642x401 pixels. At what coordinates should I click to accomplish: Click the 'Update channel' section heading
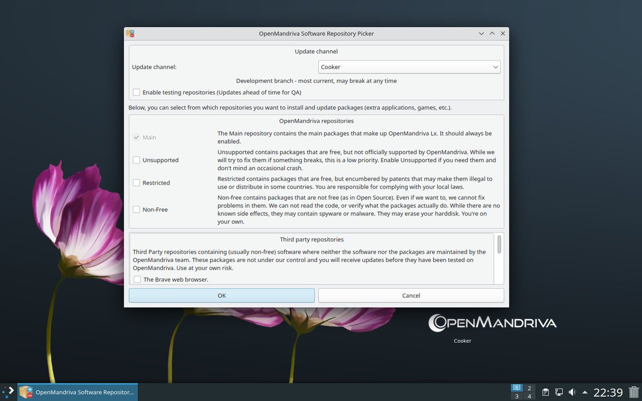point(316,51)
